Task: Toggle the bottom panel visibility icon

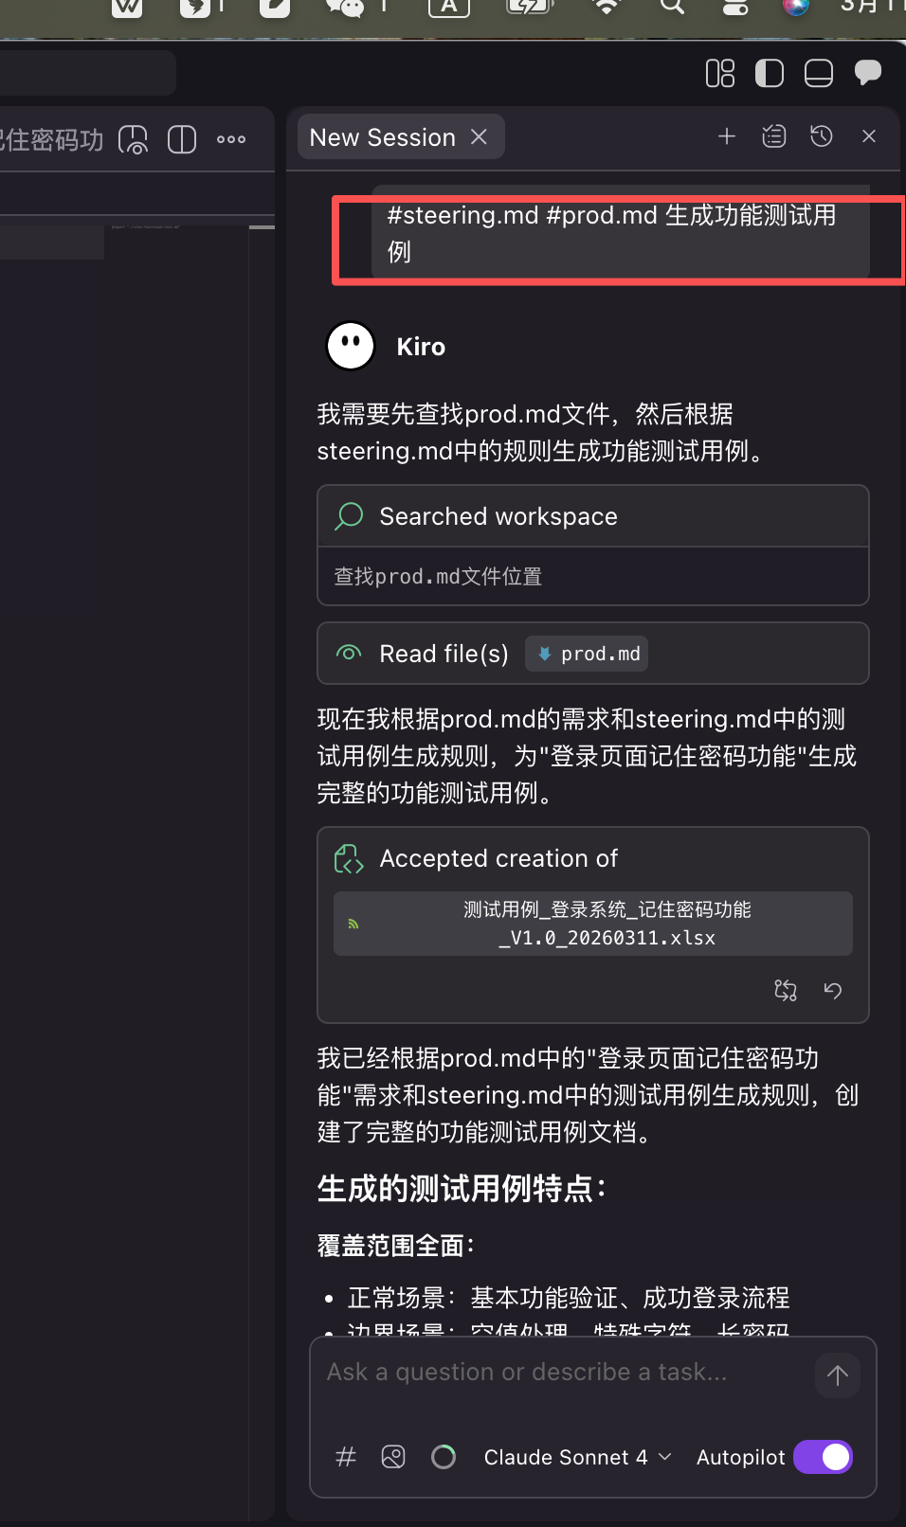Action: tap(818, 72)
